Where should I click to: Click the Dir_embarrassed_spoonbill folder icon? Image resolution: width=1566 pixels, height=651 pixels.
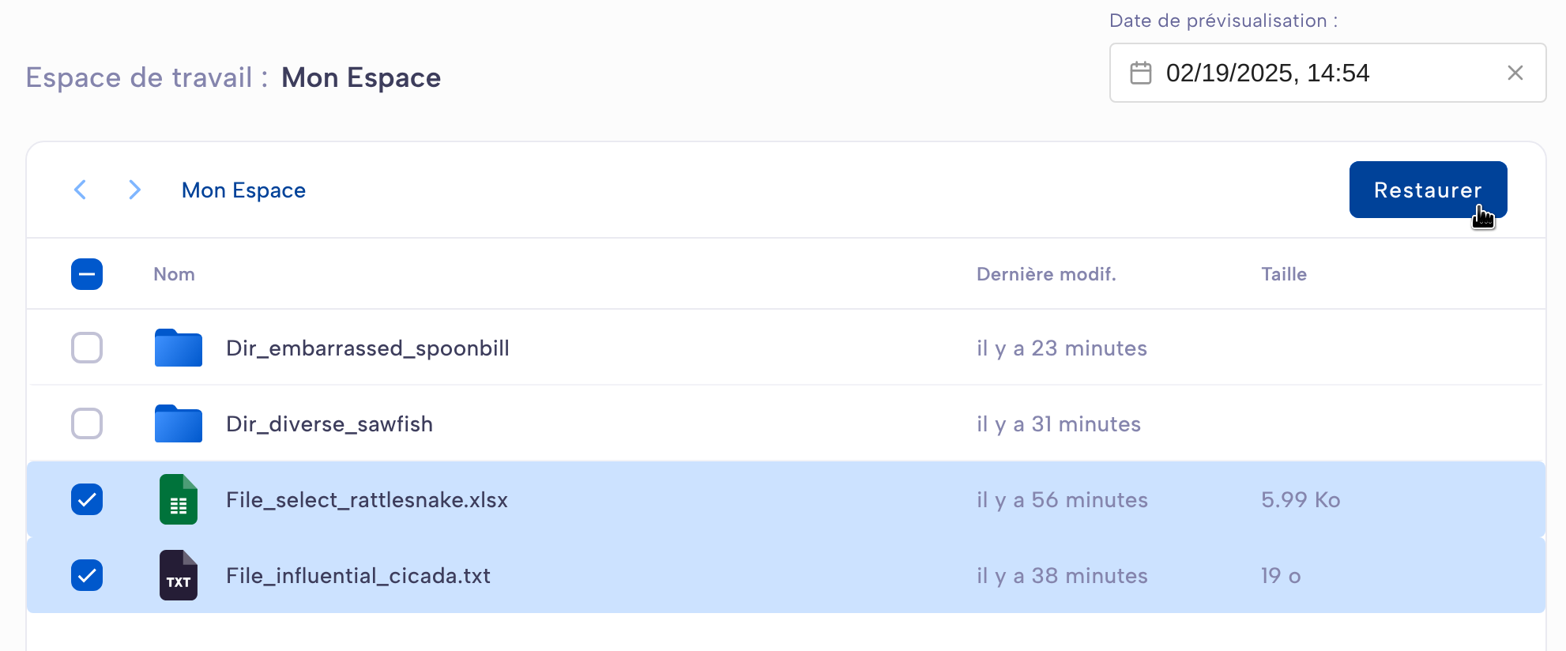179,348
